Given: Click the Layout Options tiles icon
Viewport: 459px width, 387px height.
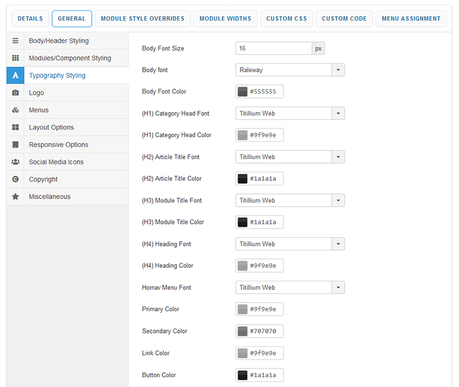Looking at the screenshot, I should (x=15, y=127).
